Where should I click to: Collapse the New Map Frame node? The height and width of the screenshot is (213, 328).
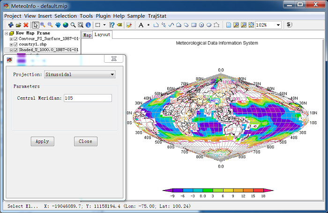[7, 33]
